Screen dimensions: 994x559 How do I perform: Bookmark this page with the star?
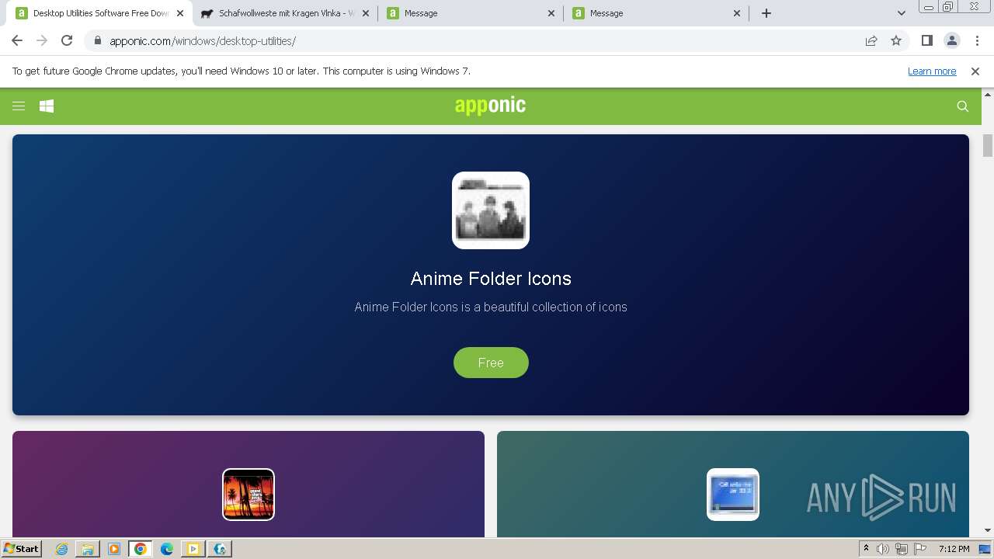pyautogui.click(x=896, y=41)
